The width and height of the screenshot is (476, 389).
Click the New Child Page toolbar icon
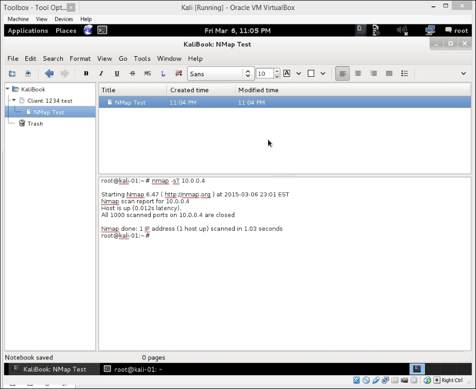28,74
